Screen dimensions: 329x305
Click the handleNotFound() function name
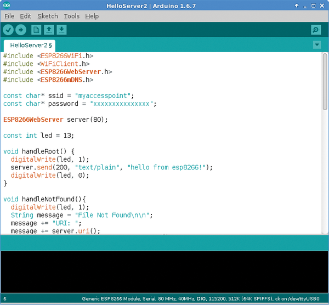[x=52, y=200]
